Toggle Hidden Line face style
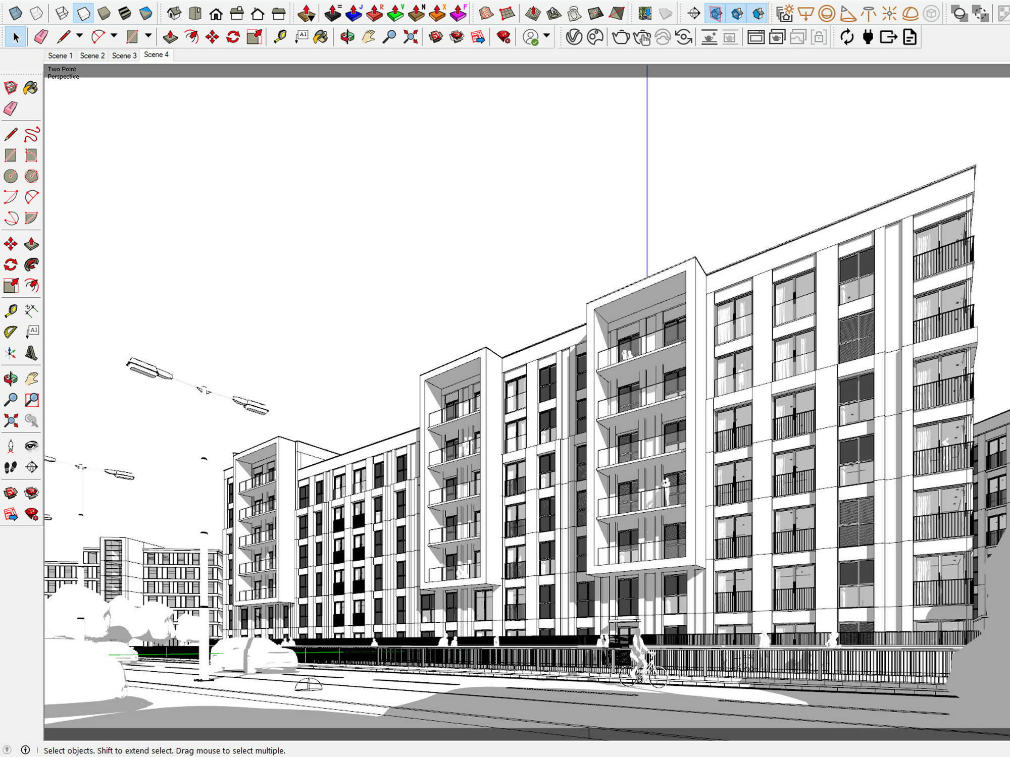This screenshot has height=757, width=1010. point(83,13)
